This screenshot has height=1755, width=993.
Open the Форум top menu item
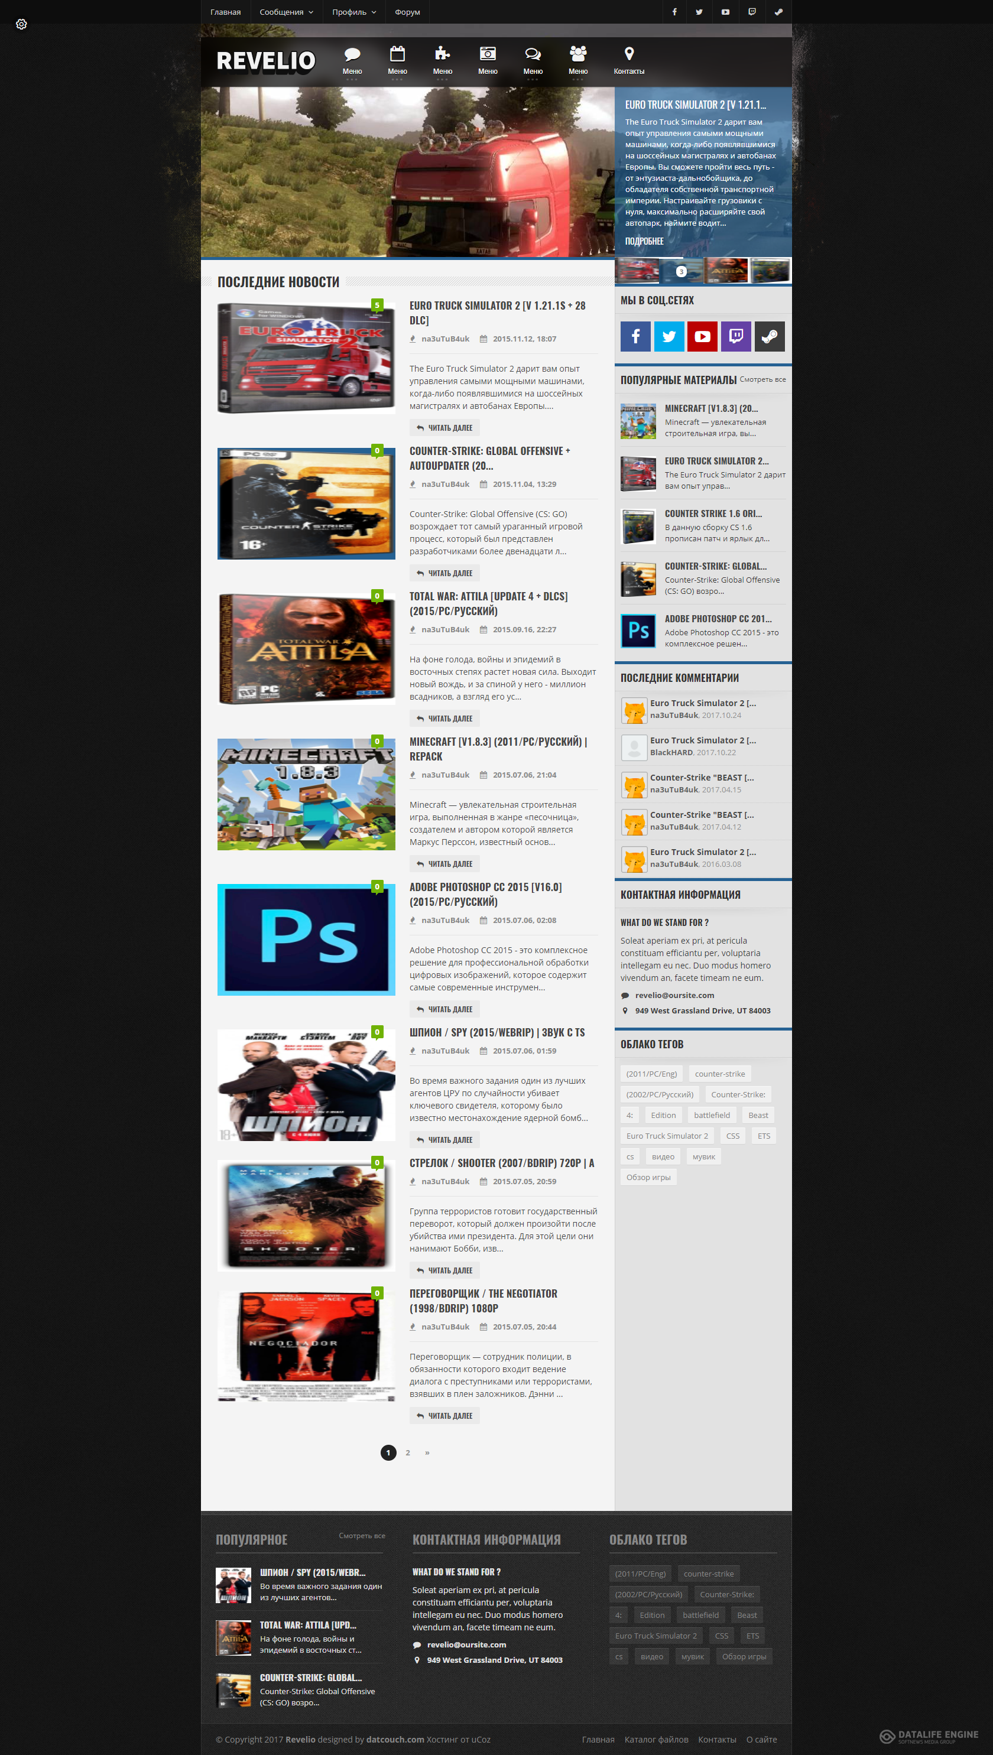pos(407,12)
